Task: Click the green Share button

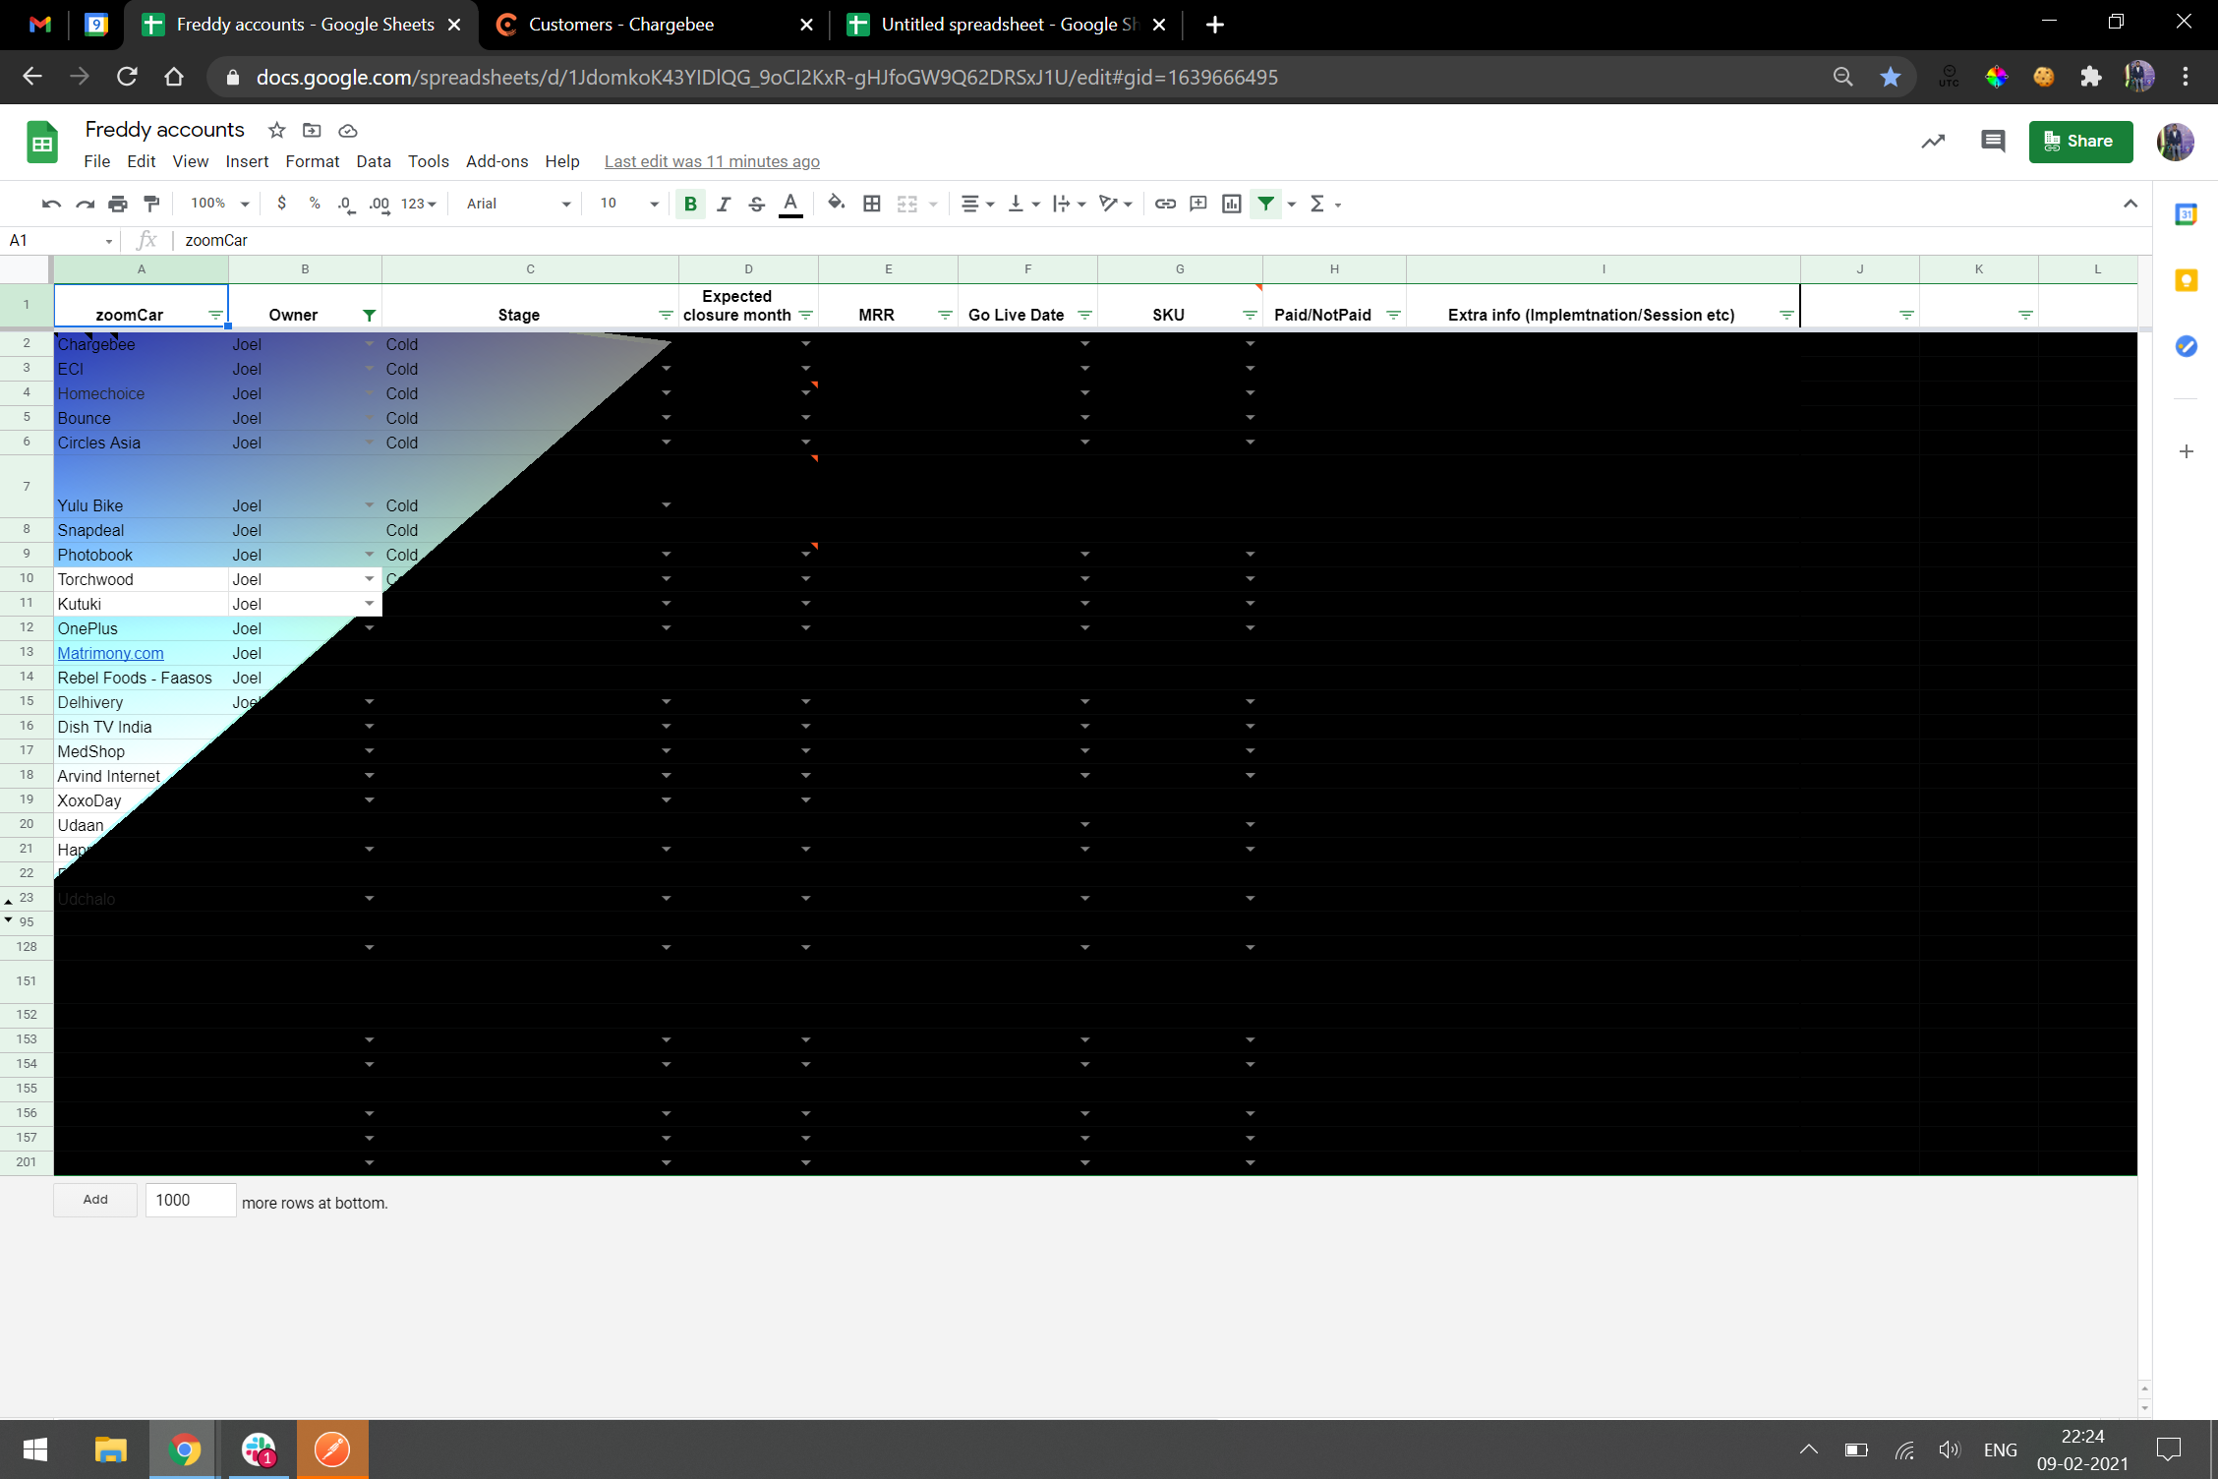Action: 2079,142
